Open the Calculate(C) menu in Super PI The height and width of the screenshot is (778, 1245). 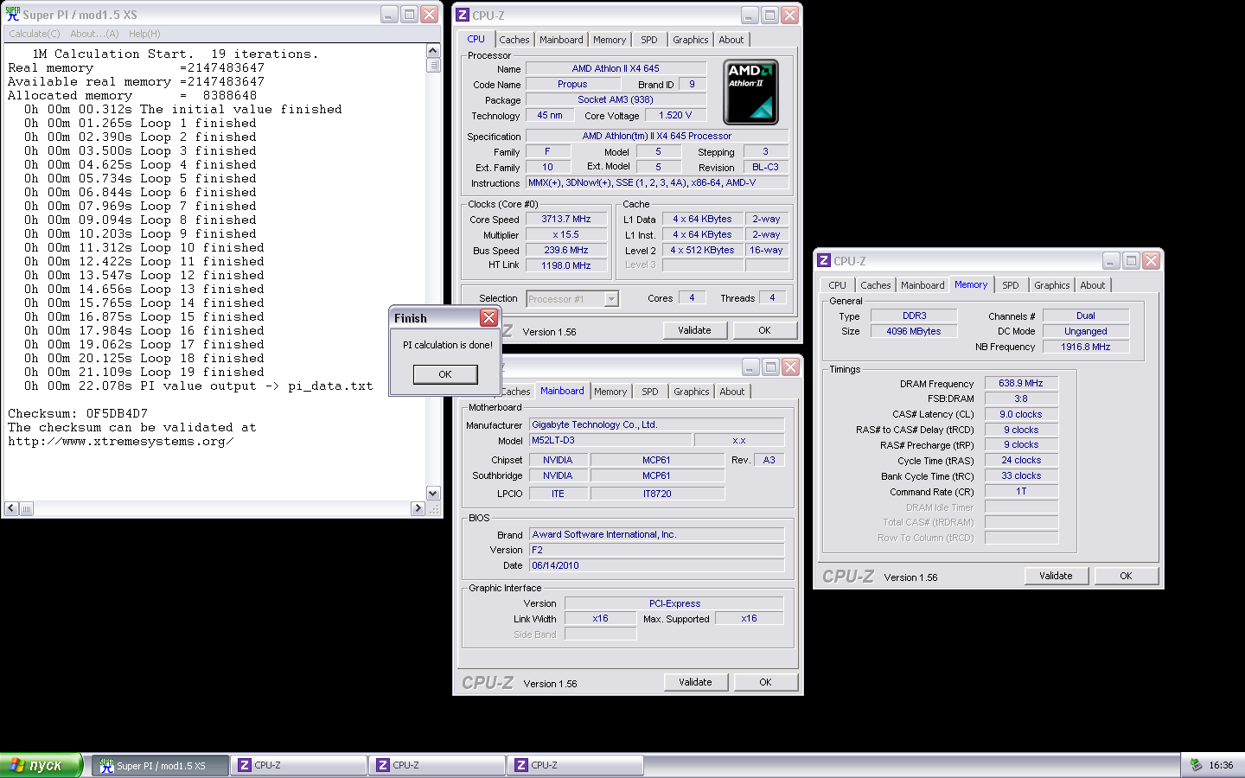[35, 34]
